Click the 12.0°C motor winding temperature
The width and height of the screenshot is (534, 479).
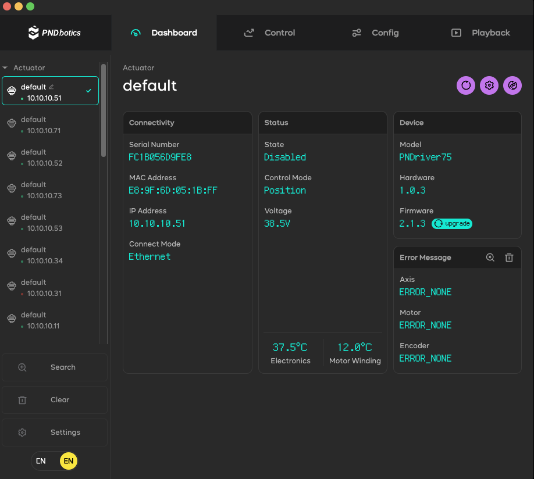355,347
